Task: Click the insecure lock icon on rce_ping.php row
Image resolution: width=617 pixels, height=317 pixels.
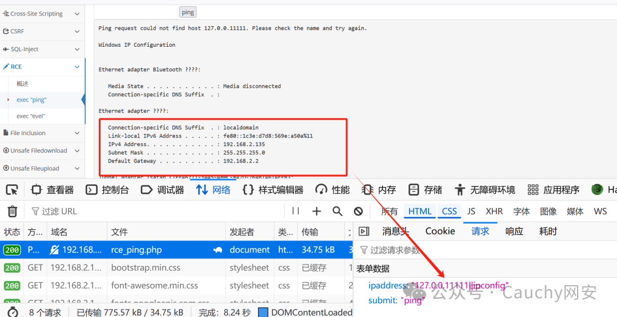Action: click(x=54, y=250)
